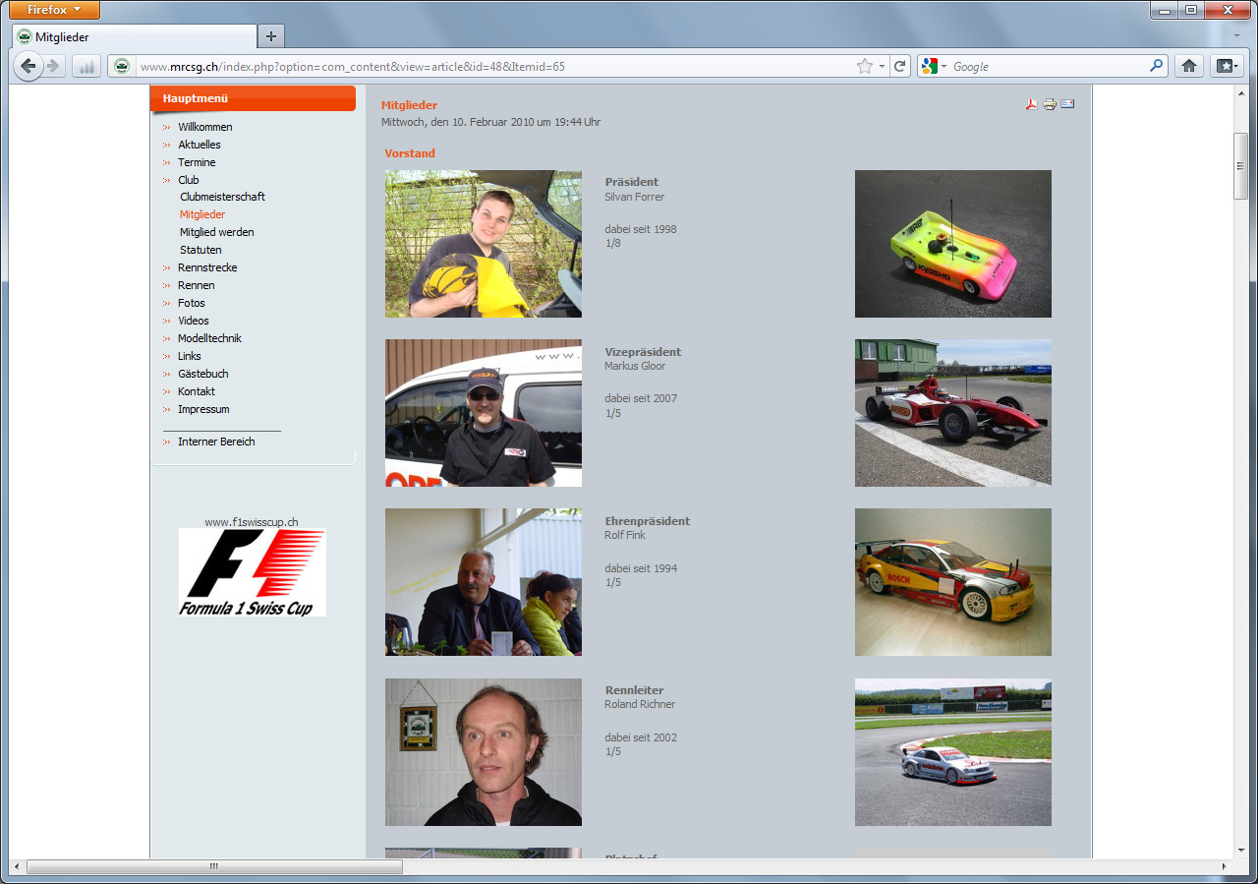Screen dimensions: 1258x884
Task: Click the vertical scrollbar thumb
Action: [x=1241, y=166]
